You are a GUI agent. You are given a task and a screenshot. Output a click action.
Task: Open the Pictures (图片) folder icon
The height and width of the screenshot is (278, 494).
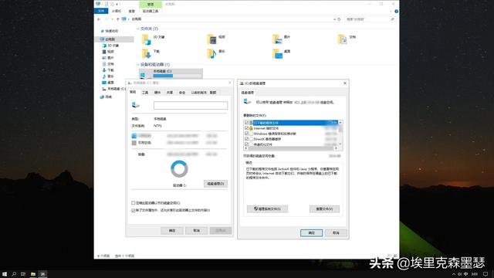pos(277,39)
